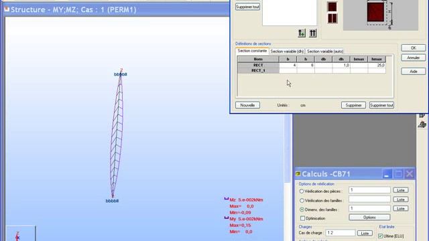Viewport: 429px width, 241px height.
Task: Click Liste next to Cas de charge
Action: coord(365,233)
